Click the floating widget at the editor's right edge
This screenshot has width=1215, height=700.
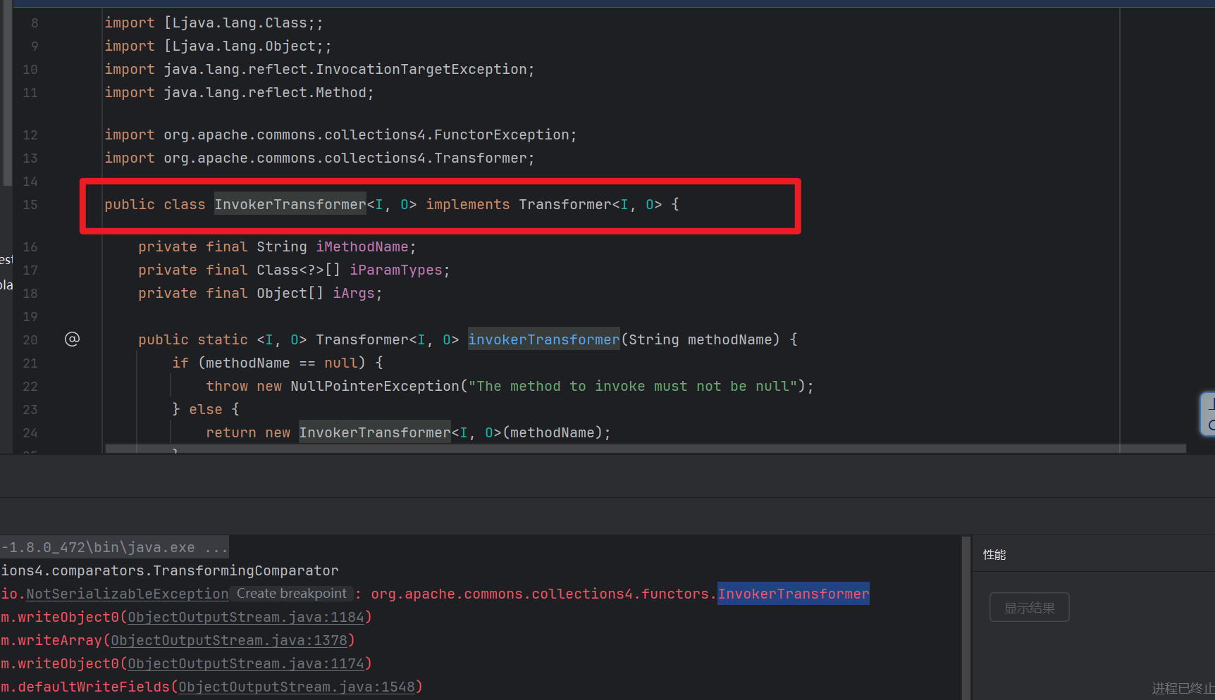pos(1208,414)
